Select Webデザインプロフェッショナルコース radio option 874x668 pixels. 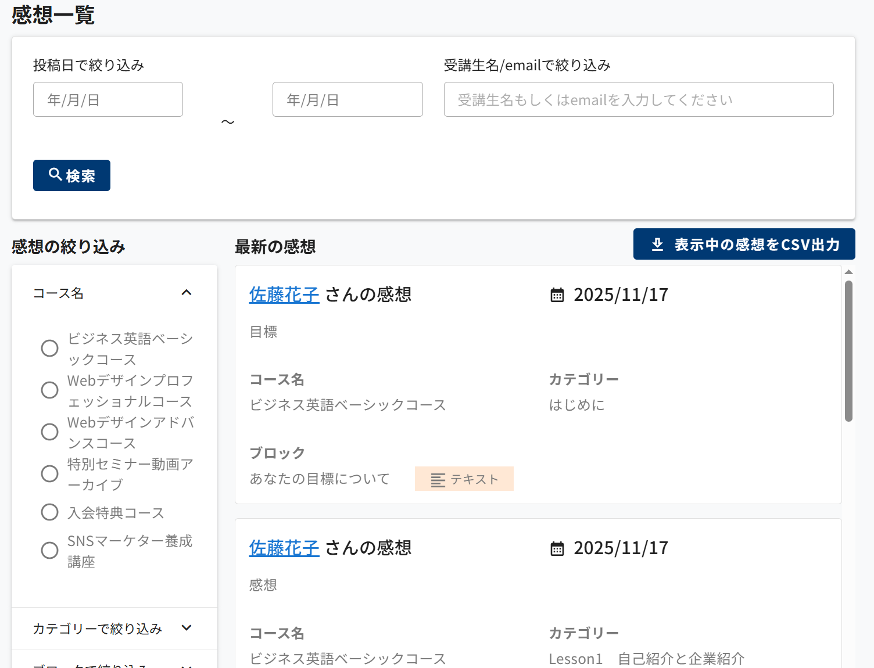[x=50, y=390]
